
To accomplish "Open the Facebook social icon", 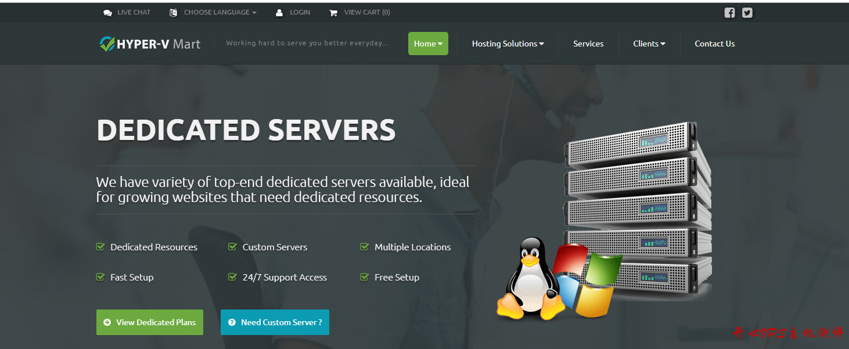I will point(729,13).
